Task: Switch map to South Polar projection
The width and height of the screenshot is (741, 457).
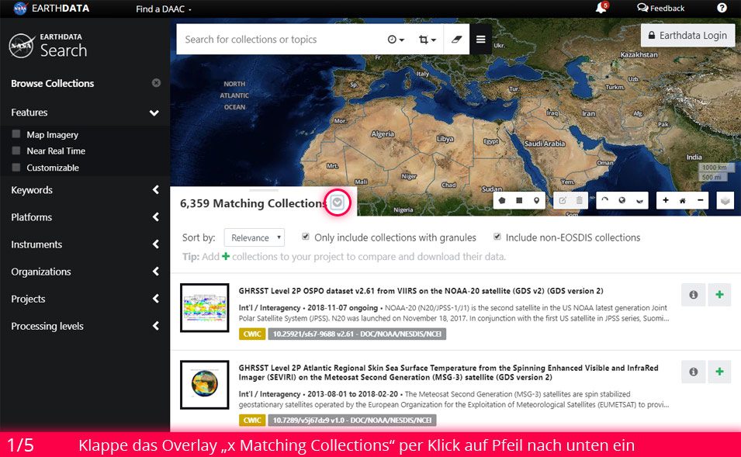Action: coord(639,200)
